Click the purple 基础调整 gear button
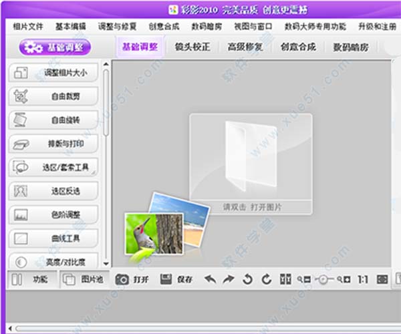 click(x=55, y=47)
